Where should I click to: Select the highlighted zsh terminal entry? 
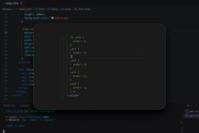192,116
